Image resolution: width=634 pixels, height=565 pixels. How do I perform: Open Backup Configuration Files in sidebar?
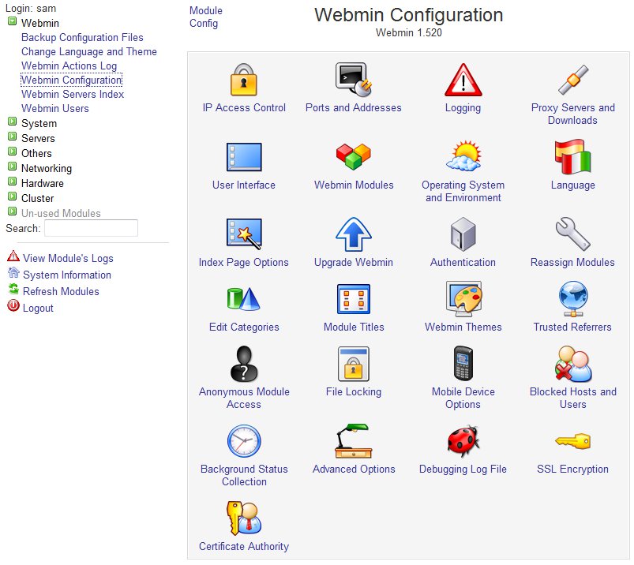82,37
